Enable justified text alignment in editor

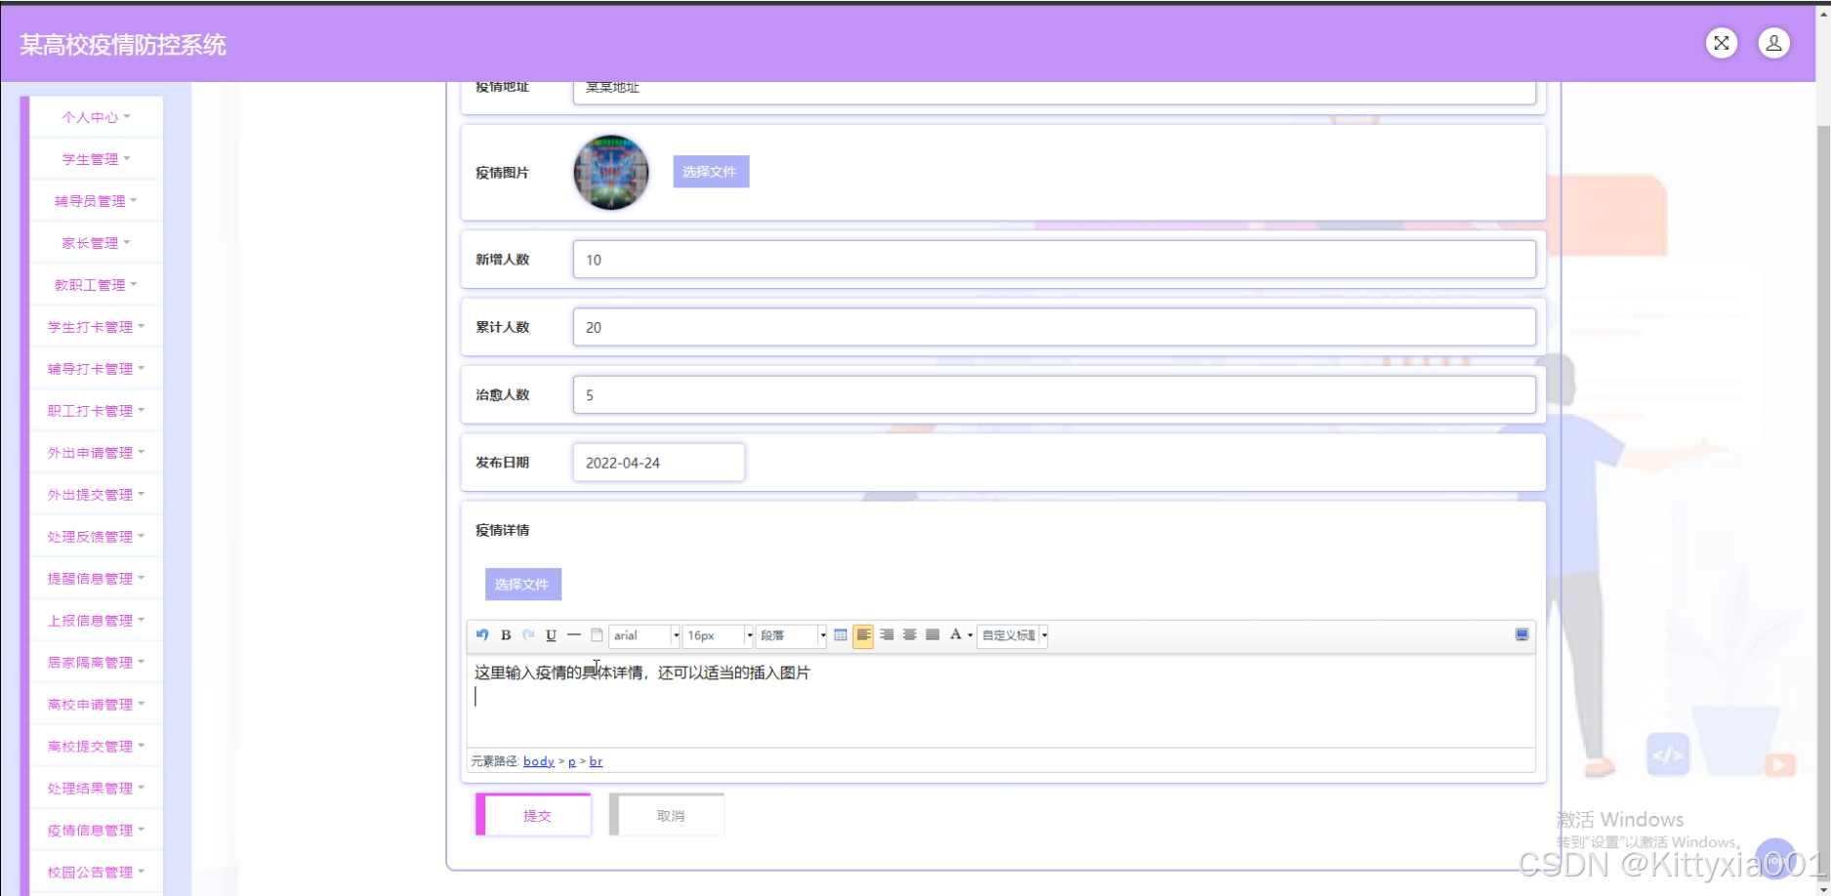point(933,635)
